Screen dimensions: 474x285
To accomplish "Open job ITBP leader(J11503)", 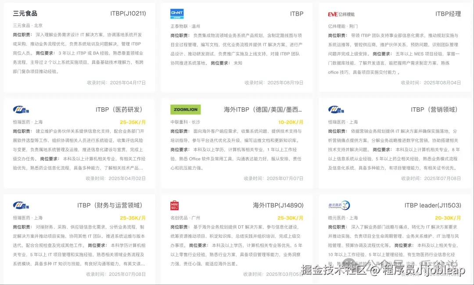I will pos(433,205).
